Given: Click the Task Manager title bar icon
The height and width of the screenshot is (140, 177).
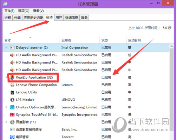Looking at the screenshot, I should click(x=5, y=4).
